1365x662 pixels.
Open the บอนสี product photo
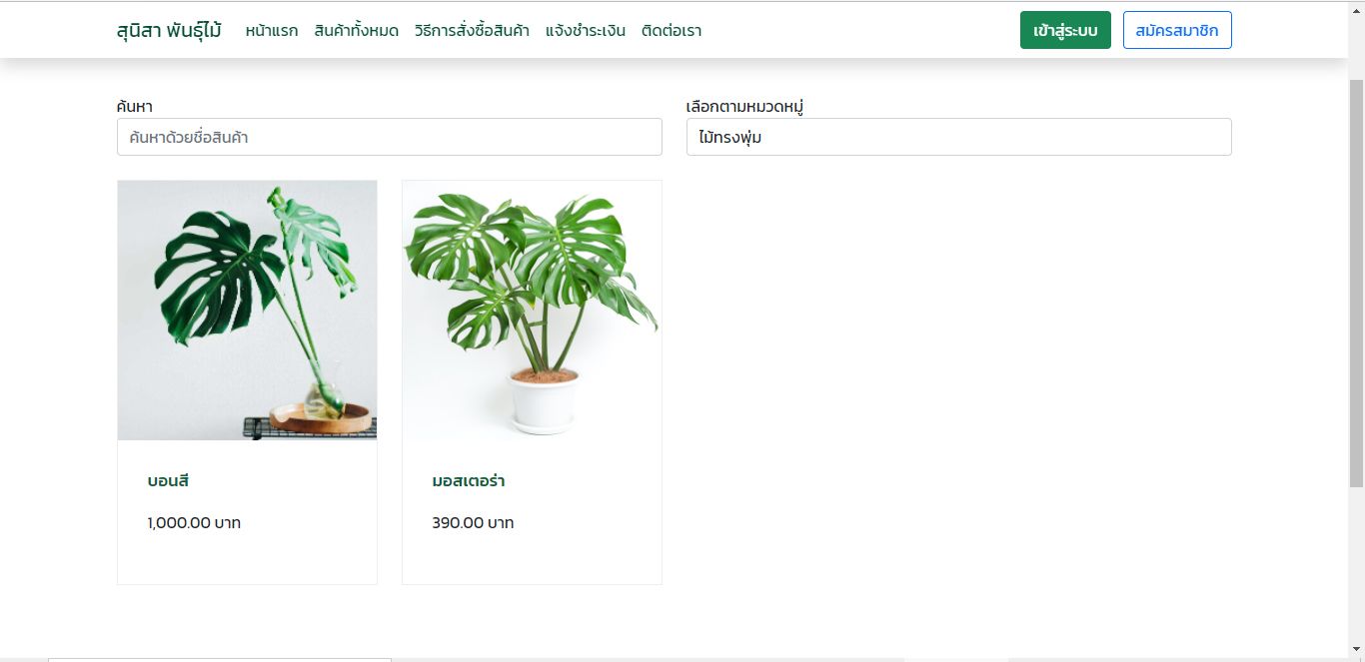tap(247, 311)
